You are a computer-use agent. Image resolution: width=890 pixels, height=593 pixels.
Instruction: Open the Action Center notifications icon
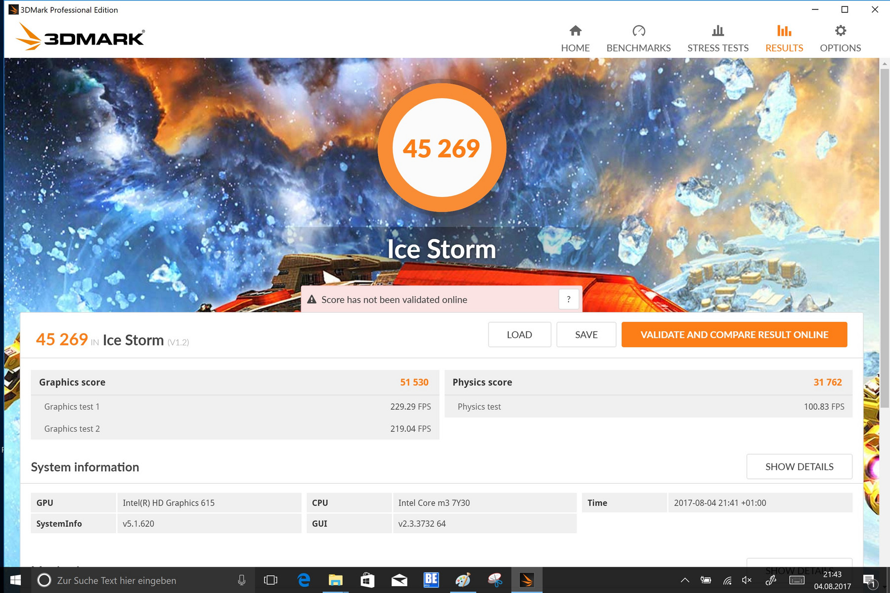(869, 580)
